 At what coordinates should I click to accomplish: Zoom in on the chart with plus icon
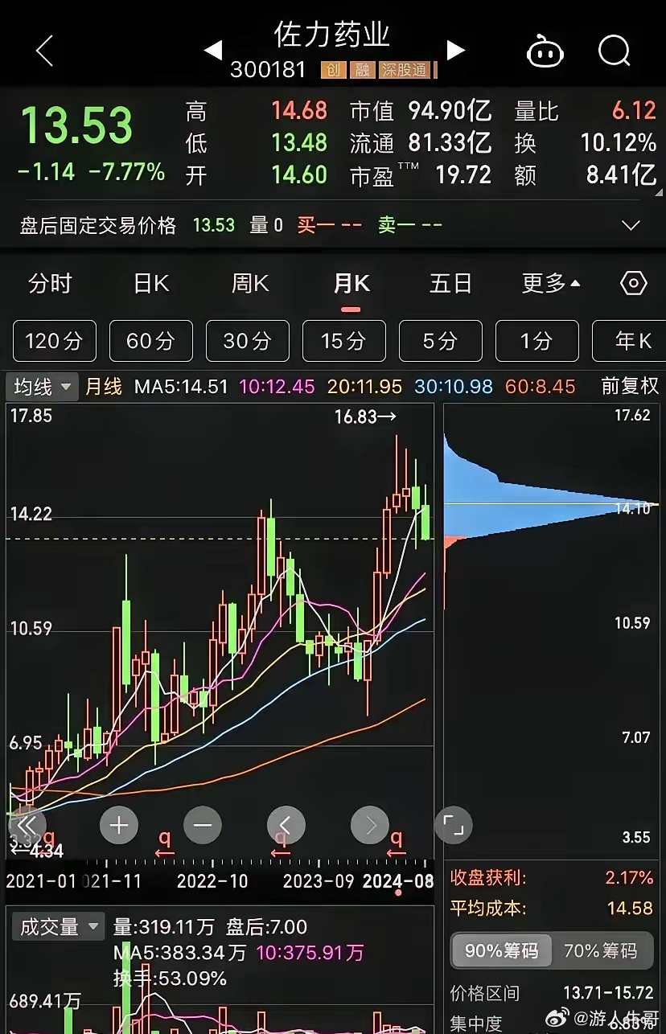click(118, 825)
